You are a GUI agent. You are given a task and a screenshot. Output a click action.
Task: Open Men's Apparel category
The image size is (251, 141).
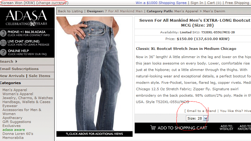14,90
